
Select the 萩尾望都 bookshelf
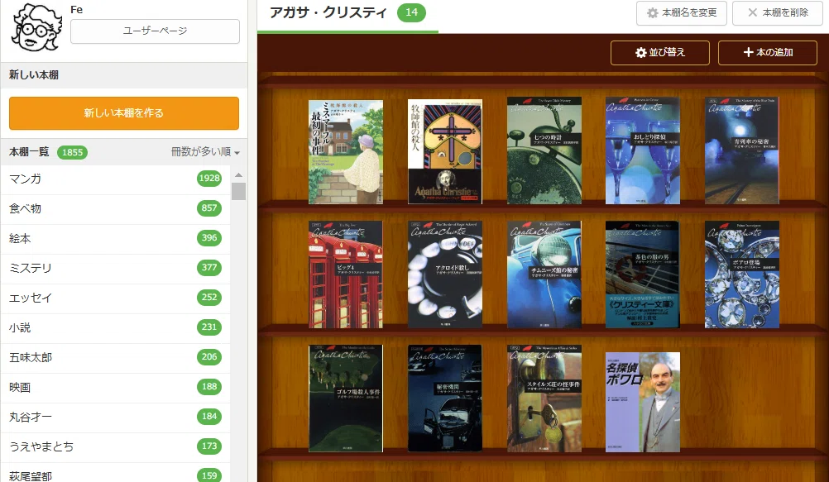(115, 474)
